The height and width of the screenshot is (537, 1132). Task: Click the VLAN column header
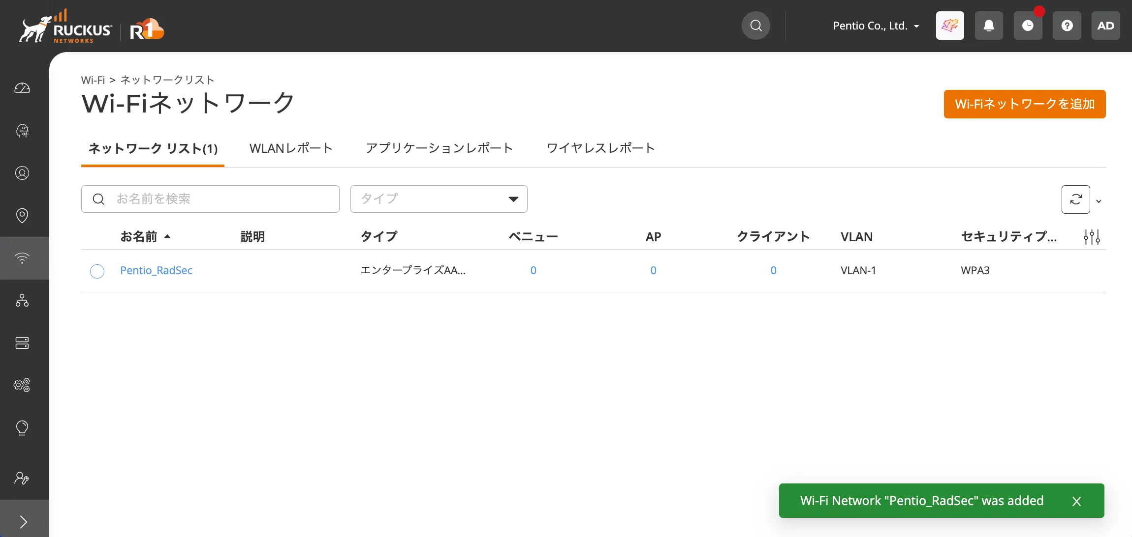tap(856, 237)
